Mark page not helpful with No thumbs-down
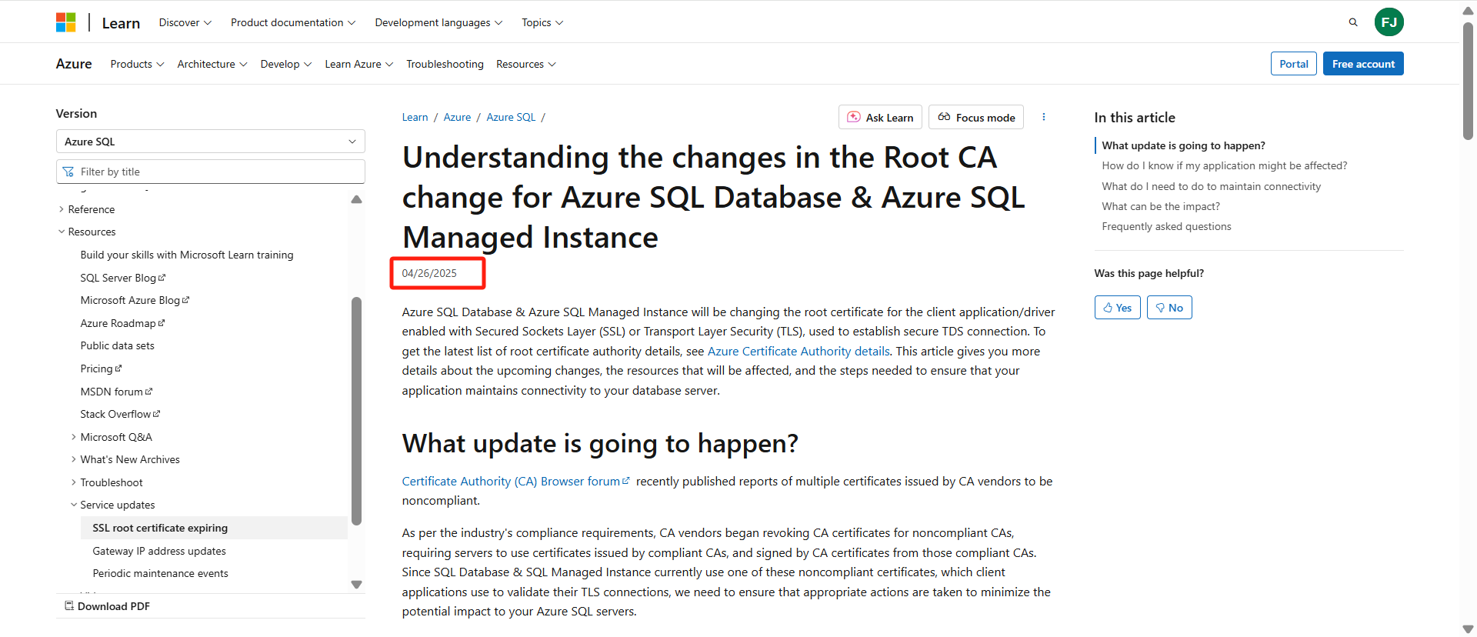 point(1169,308)
